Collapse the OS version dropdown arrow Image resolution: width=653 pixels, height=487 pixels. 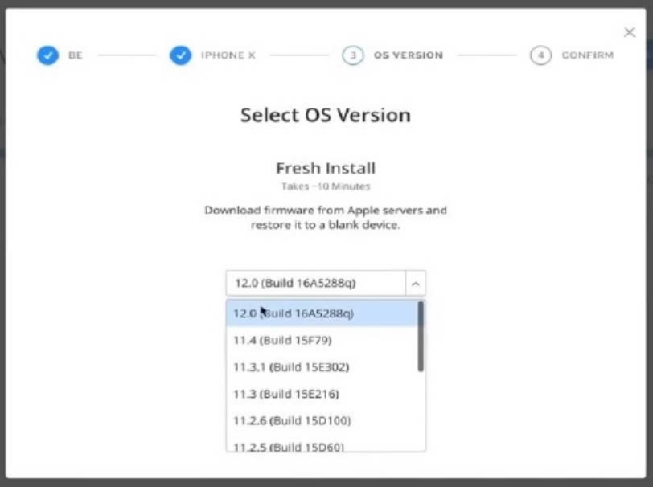click(x=416, y=283)
